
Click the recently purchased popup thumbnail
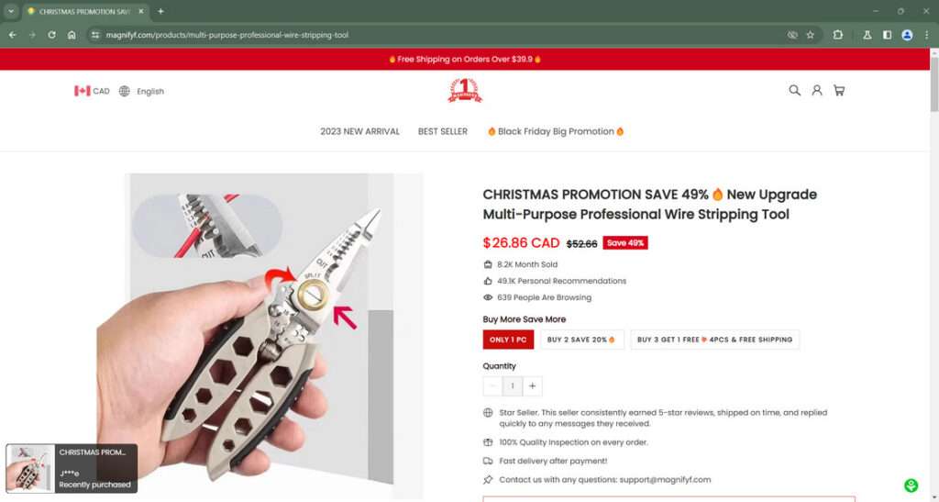tap(30, 468)
